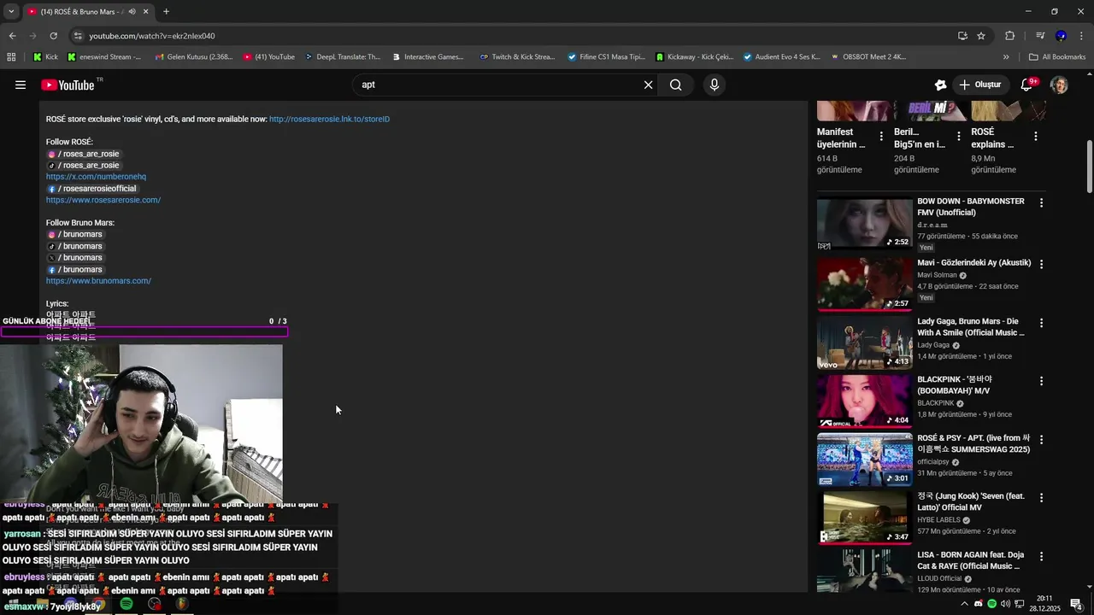
Task: Open the Chrome three-dot menu
Action: (1082, 36)
